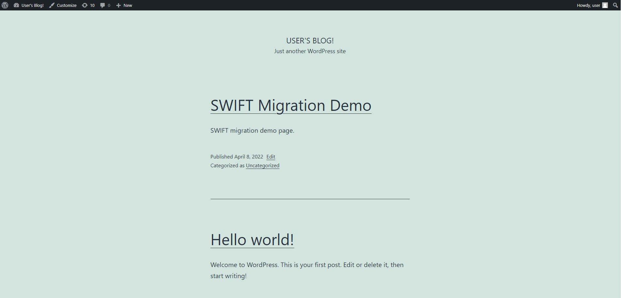Image resolution: width=621 pixels, height=298 pixels.
Task: Open the WordPress logo menu
Action: tap(5, 5)
